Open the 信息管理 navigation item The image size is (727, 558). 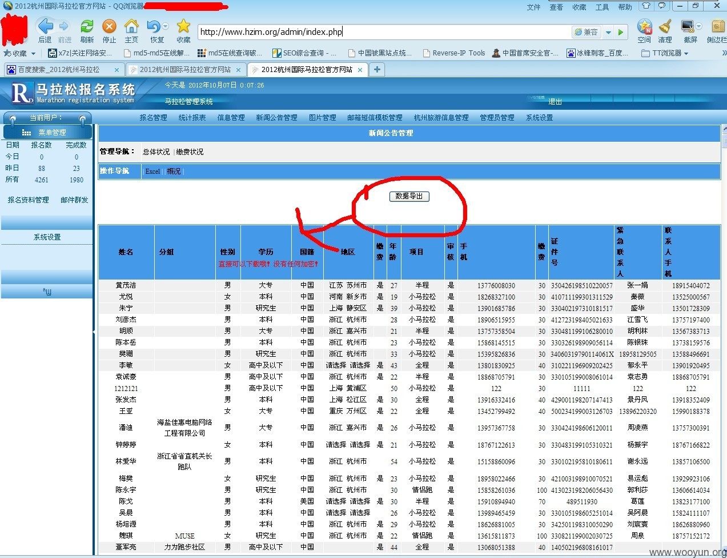coord(231,117)
